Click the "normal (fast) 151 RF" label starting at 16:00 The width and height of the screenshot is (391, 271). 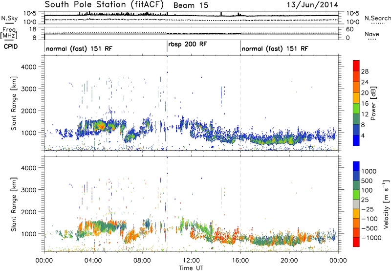275,48
